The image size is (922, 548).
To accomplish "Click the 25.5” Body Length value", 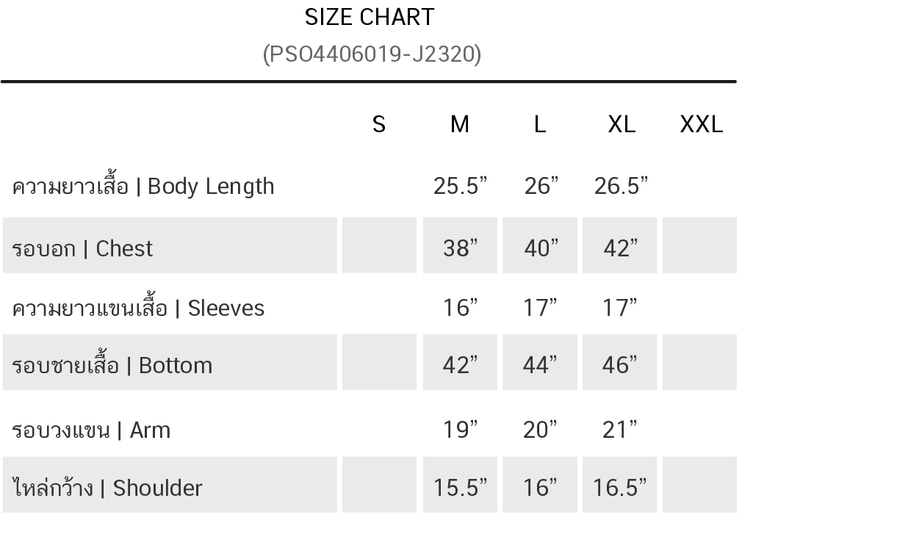I will (x=460, y=187).
